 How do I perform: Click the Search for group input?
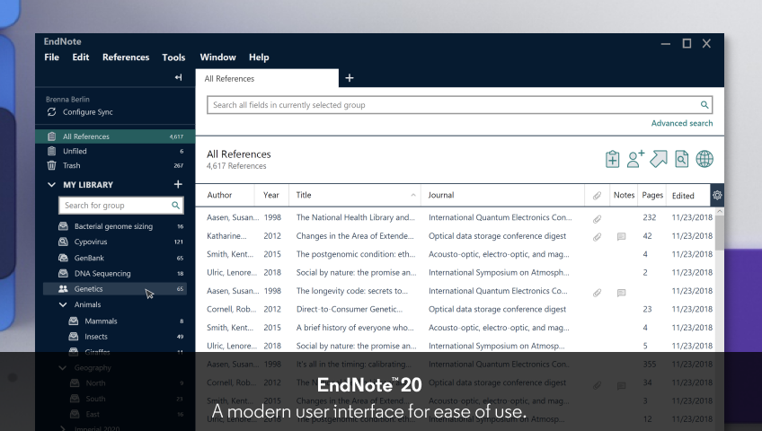120,206
